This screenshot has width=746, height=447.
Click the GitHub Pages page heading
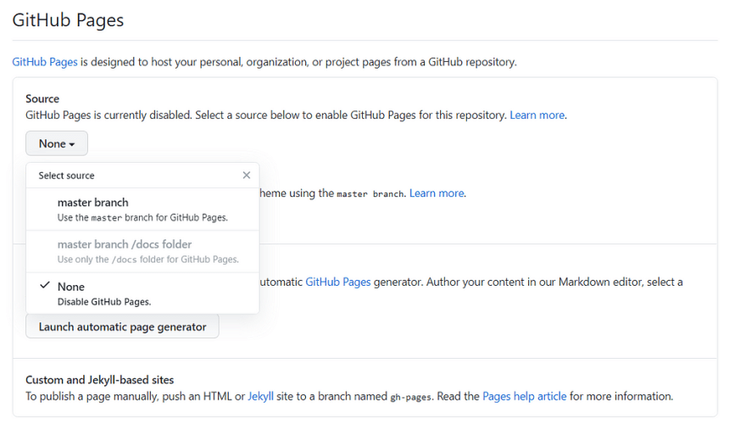[68, 20]
